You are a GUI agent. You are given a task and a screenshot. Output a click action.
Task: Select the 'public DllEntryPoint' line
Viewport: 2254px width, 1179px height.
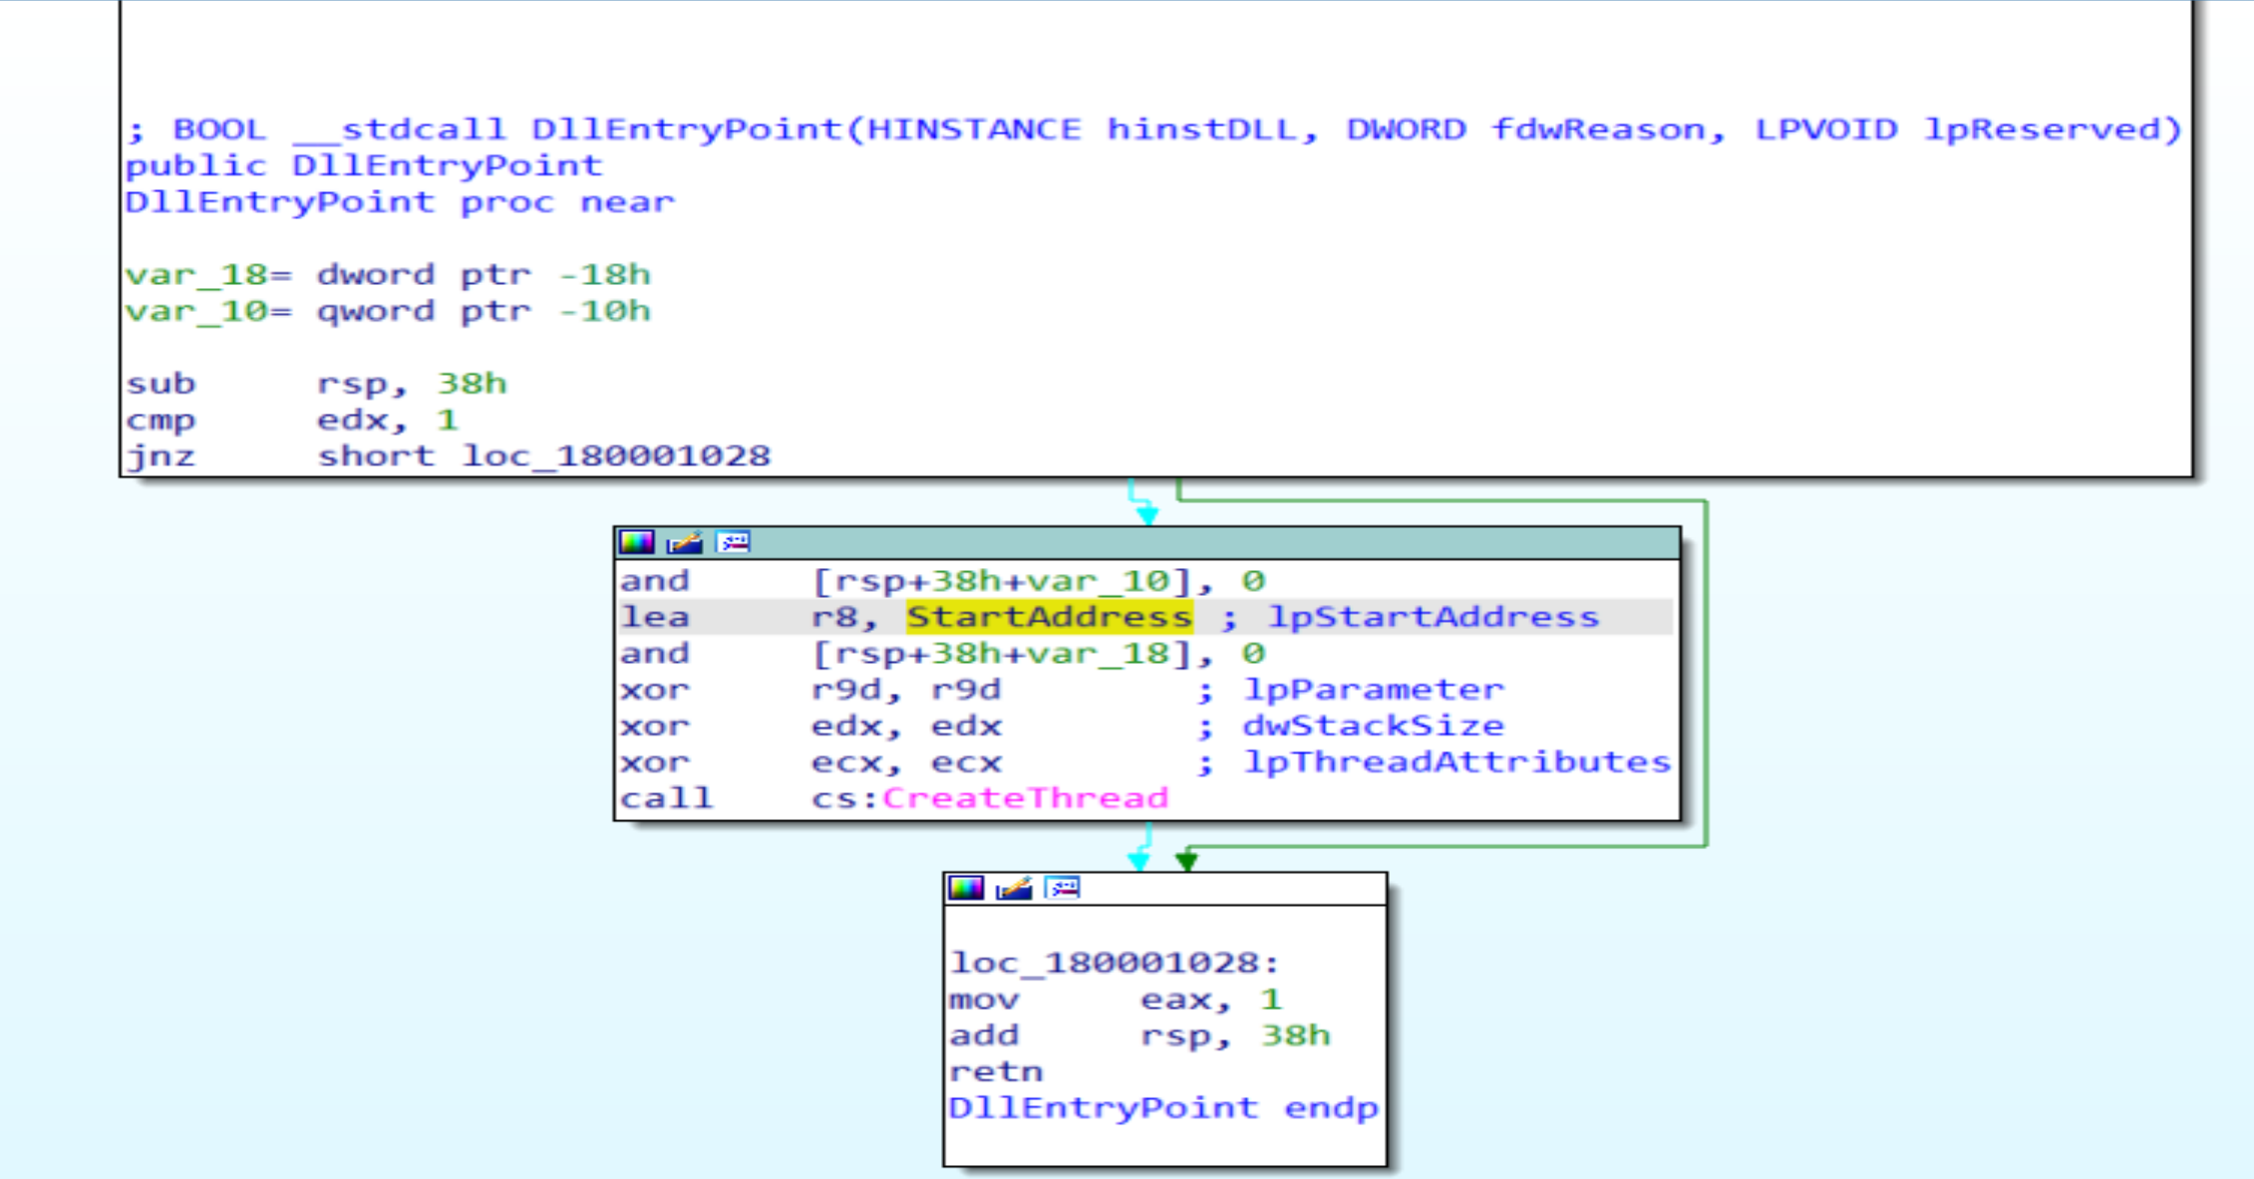pyautogui.click(x=364, y=165)
